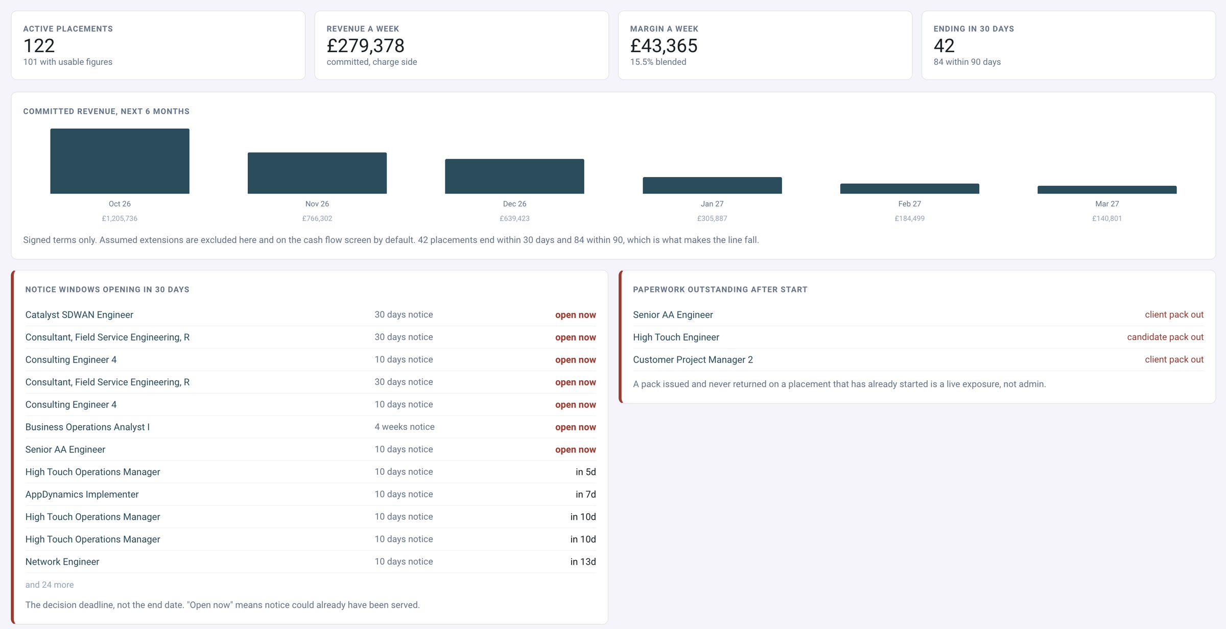Click 'open now' for Business Operations Analyst I

coord(576,427)
